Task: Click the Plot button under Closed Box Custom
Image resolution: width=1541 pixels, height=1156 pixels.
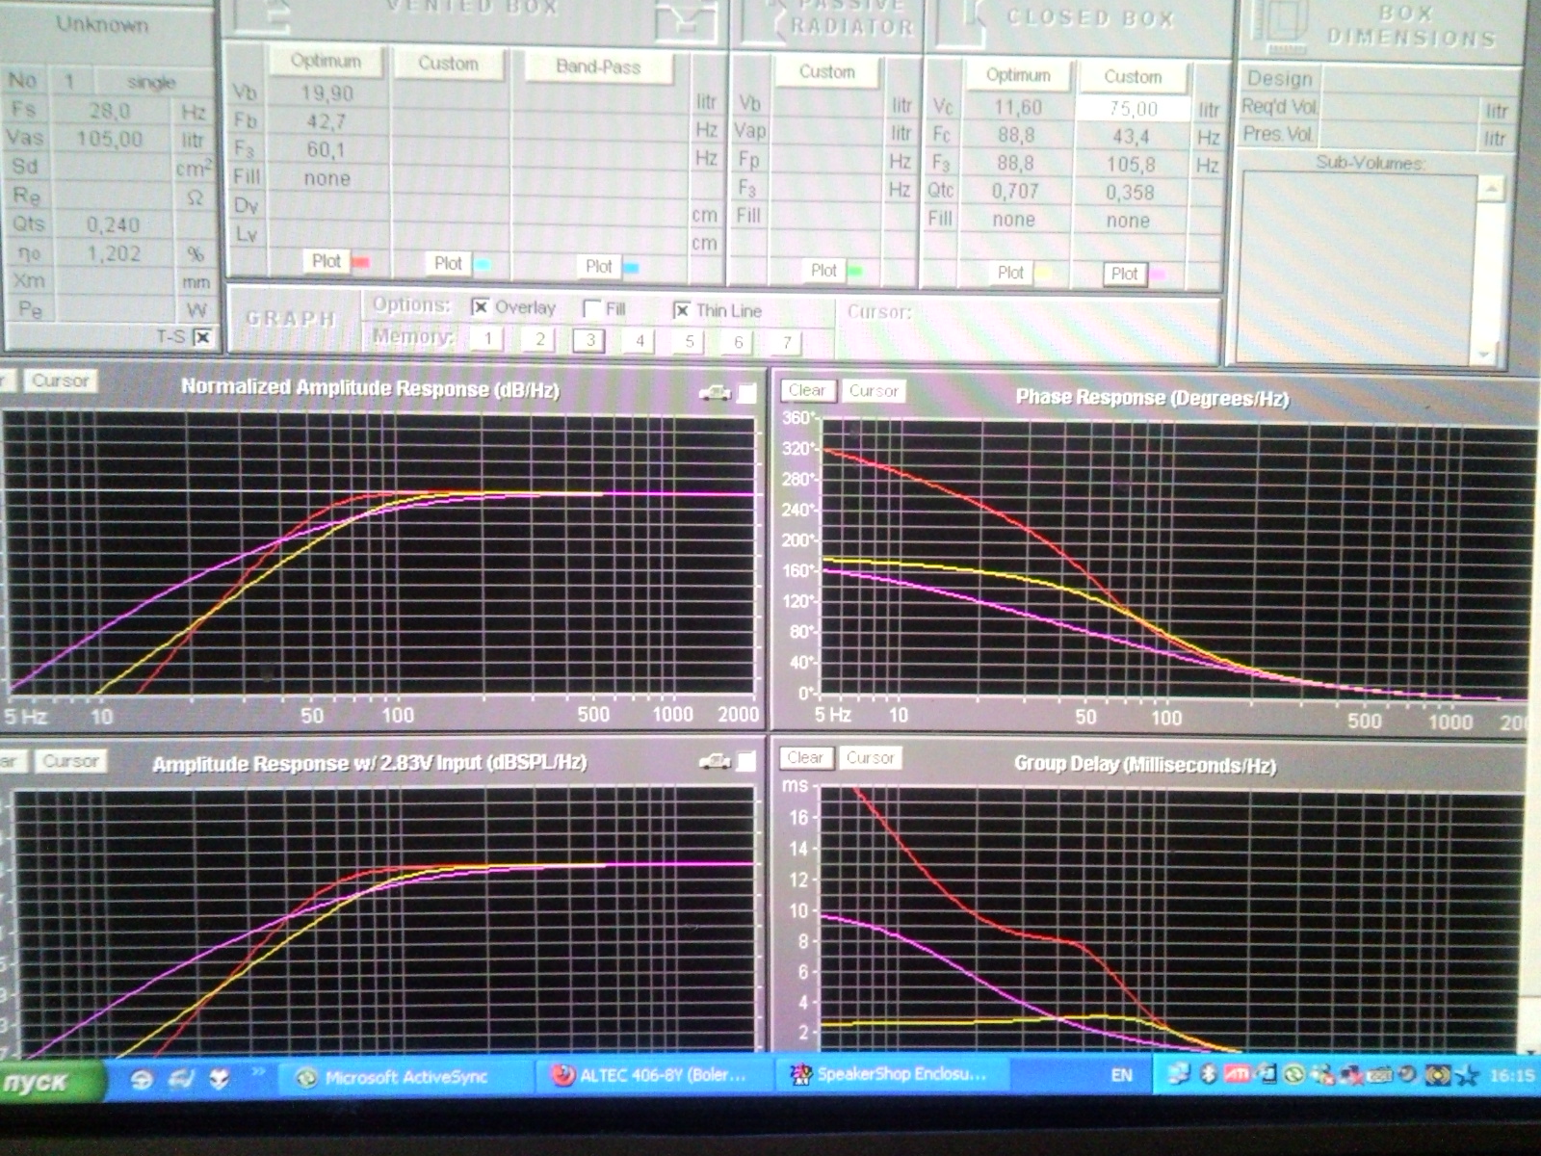Action: pyautogui.click(x=1124, y=275)
